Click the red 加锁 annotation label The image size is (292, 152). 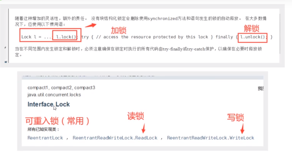tap(119, 30)
